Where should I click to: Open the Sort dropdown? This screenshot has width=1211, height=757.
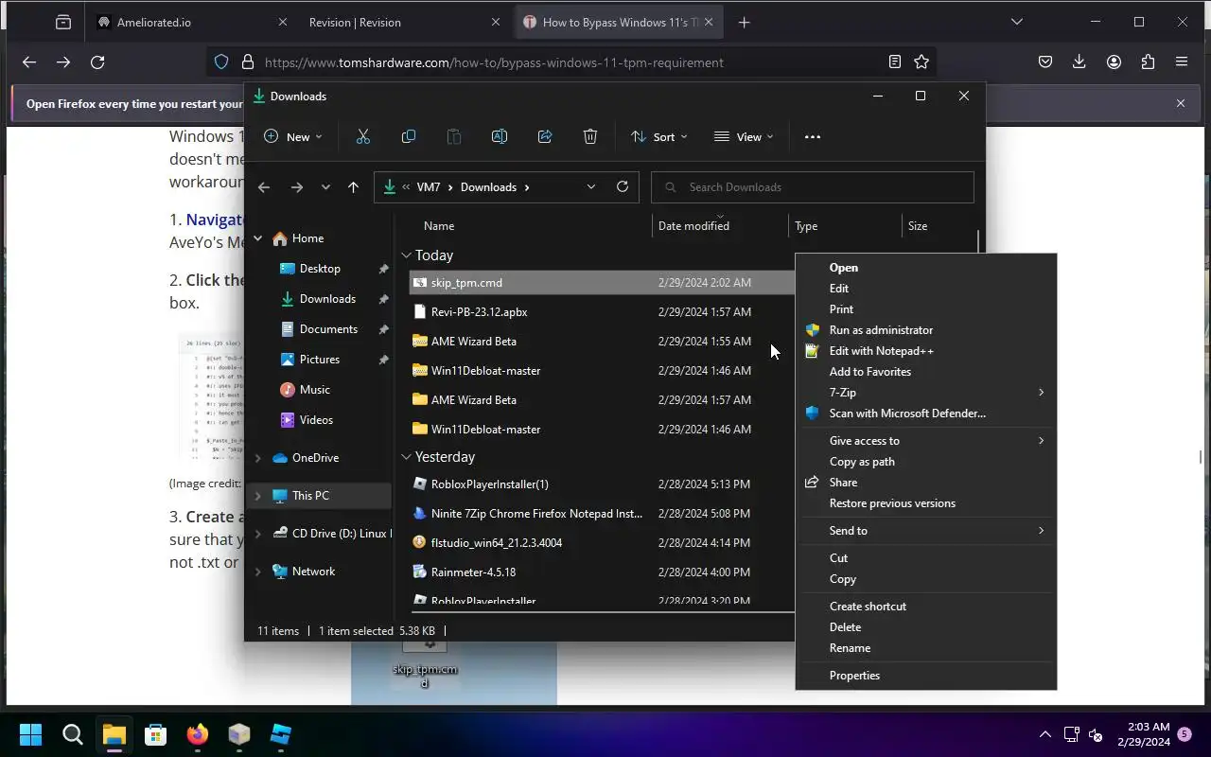(x=659, y=136)
